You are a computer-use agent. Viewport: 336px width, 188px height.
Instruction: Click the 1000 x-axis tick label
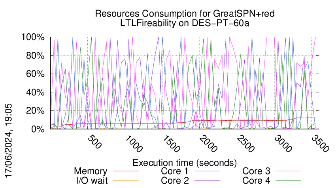click(133, 144)
